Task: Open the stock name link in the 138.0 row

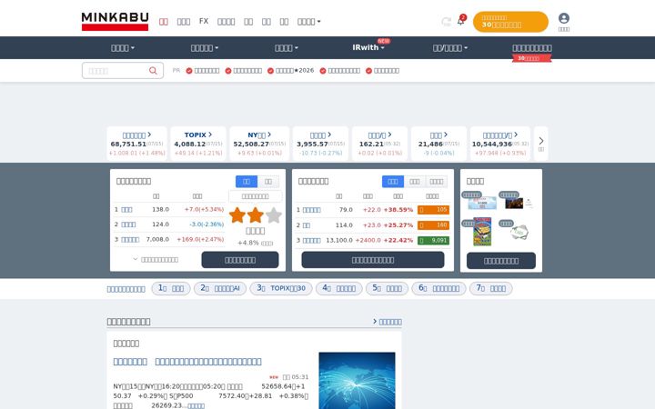Action: pyautogui.click(x=126, y=210)
